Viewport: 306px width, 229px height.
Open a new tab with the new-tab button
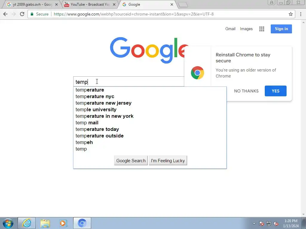click(183, 5)
